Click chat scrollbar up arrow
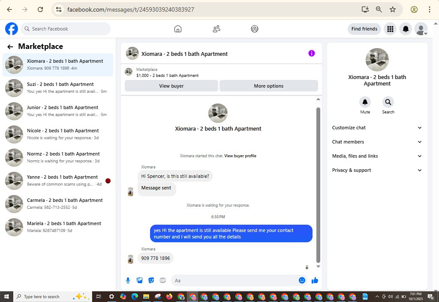 coord(318,99)
